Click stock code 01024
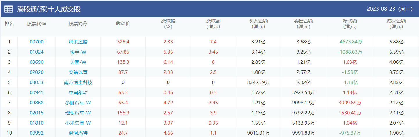 [36, 52]
